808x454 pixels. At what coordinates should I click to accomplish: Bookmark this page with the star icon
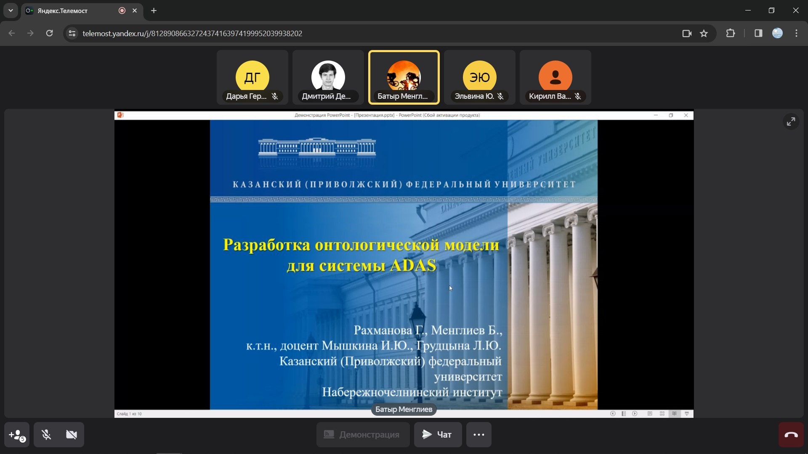tap(704, 33)
